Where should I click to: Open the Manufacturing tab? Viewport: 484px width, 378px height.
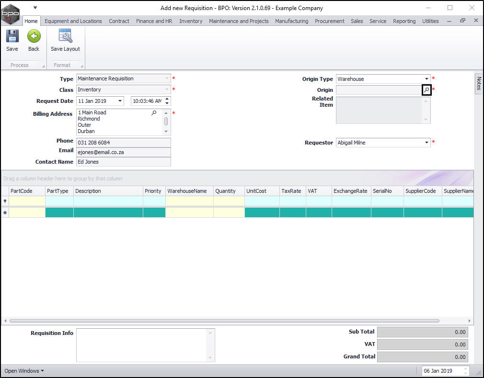coord(291,21)
